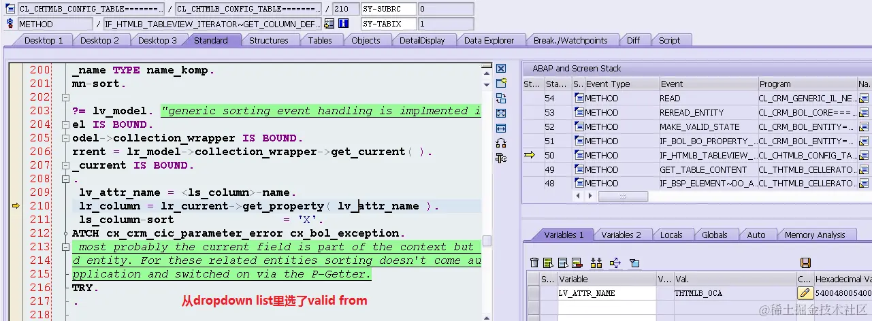Open the Data Explorer tab

[x=489, y=40]
